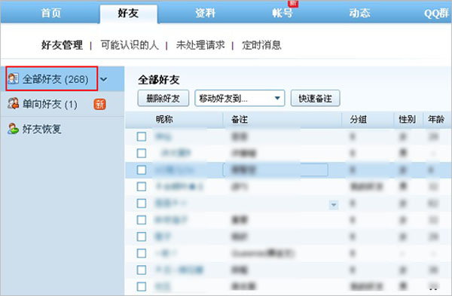Click the 全部好友 contacts icon

coord(14,78)
